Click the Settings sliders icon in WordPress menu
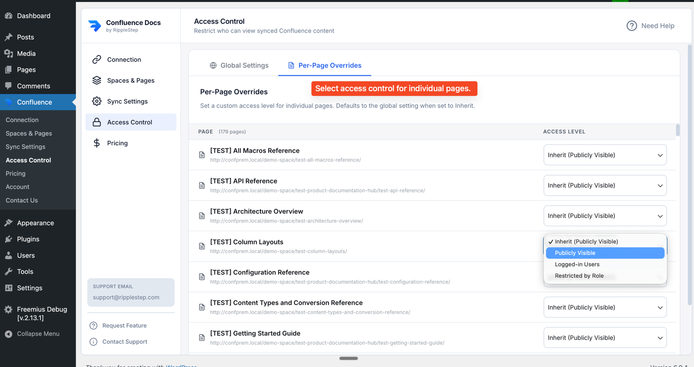694x367 pixels. [8, 288]
